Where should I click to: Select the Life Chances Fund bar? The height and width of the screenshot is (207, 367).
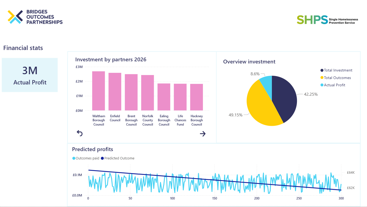point(180,97)
